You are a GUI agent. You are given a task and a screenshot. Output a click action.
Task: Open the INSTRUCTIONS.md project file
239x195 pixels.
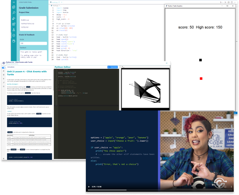(x=28, y=23)
